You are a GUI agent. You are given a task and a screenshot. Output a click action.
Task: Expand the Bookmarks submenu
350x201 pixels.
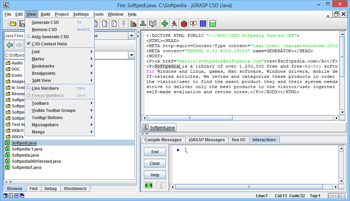60,66
